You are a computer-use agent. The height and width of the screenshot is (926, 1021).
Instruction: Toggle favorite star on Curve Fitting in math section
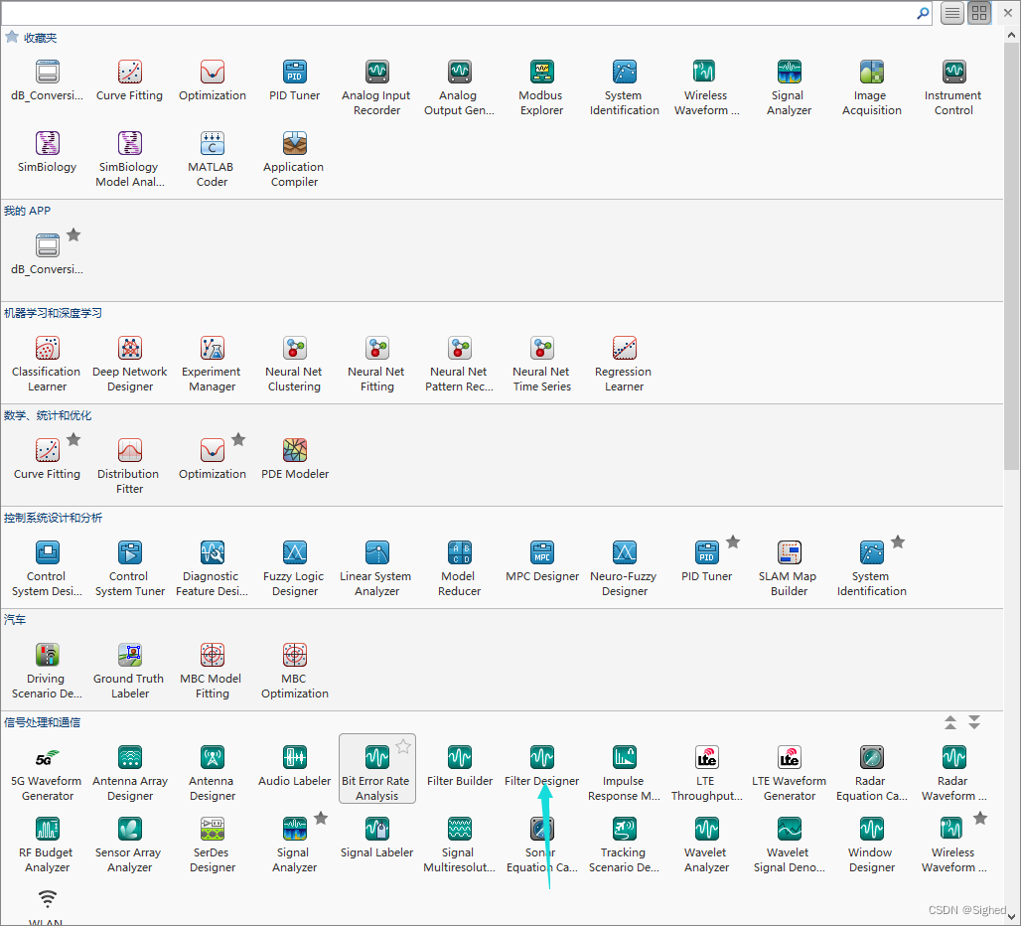pos(73,439)
